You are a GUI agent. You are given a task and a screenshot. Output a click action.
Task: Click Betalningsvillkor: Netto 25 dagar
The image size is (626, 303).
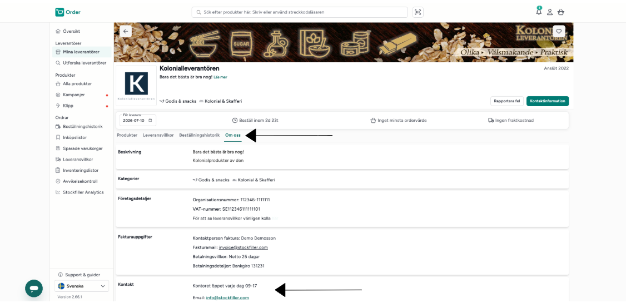(x=226, y=257)
